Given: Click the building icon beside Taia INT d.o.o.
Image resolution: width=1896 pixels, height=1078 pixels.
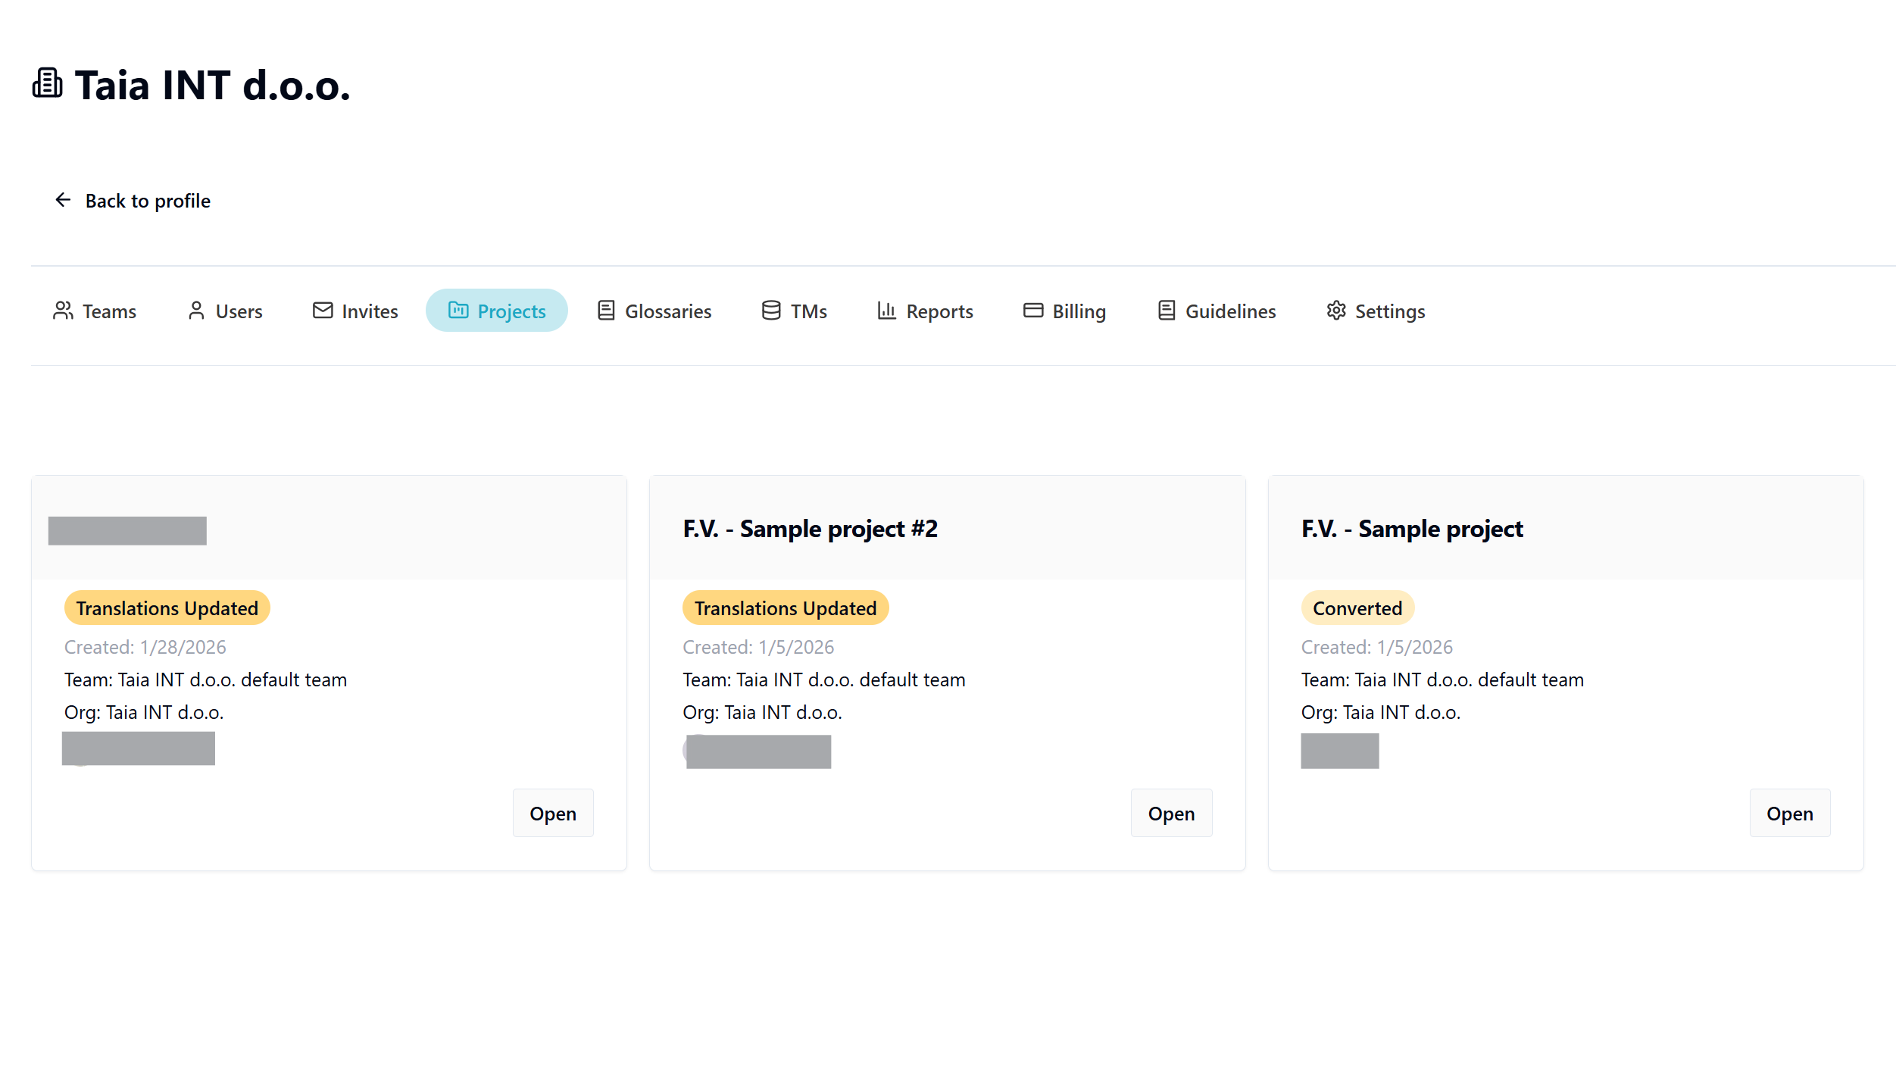Looking at the screenshot, I should click(x=46, y=83).
